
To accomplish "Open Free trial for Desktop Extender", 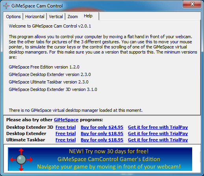I will (x=66, y=133).
